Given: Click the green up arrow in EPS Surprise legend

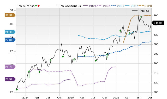Looking at the screenshot, I should click(x=36, y=6).
